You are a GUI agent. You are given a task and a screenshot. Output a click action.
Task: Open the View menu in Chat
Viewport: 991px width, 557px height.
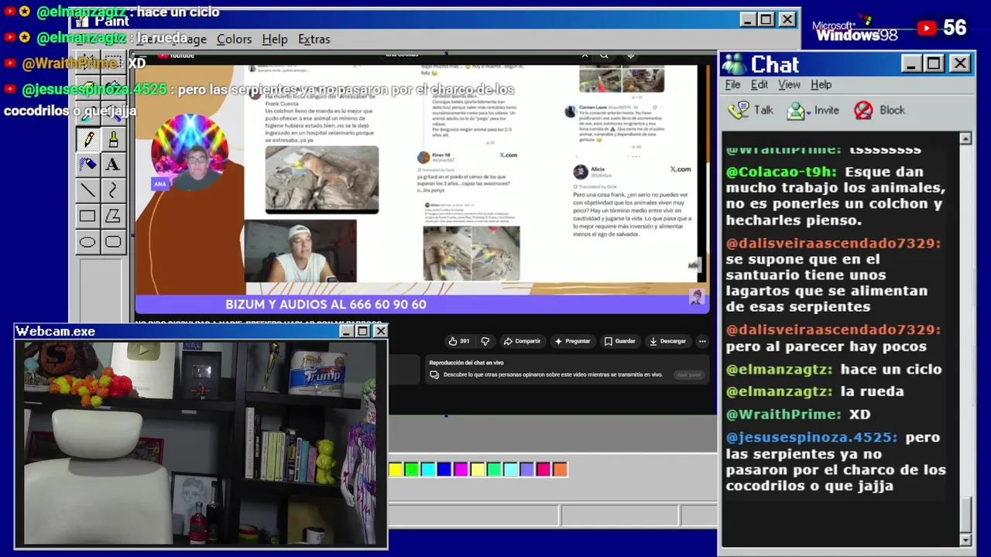(789, 85)
